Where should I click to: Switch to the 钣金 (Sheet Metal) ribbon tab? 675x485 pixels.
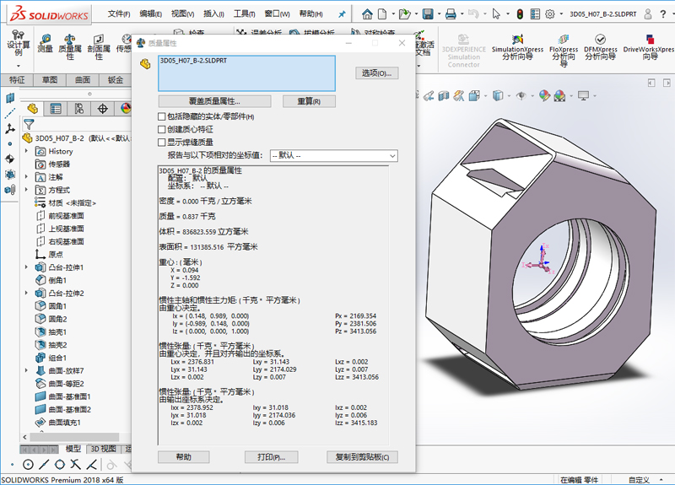click(115, 80)
